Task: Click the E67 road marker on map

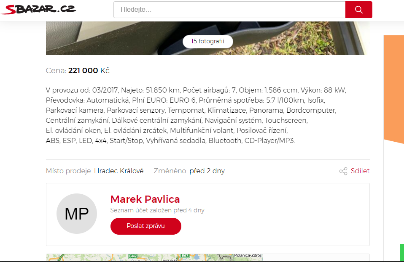Action: [x=185, y=256]
